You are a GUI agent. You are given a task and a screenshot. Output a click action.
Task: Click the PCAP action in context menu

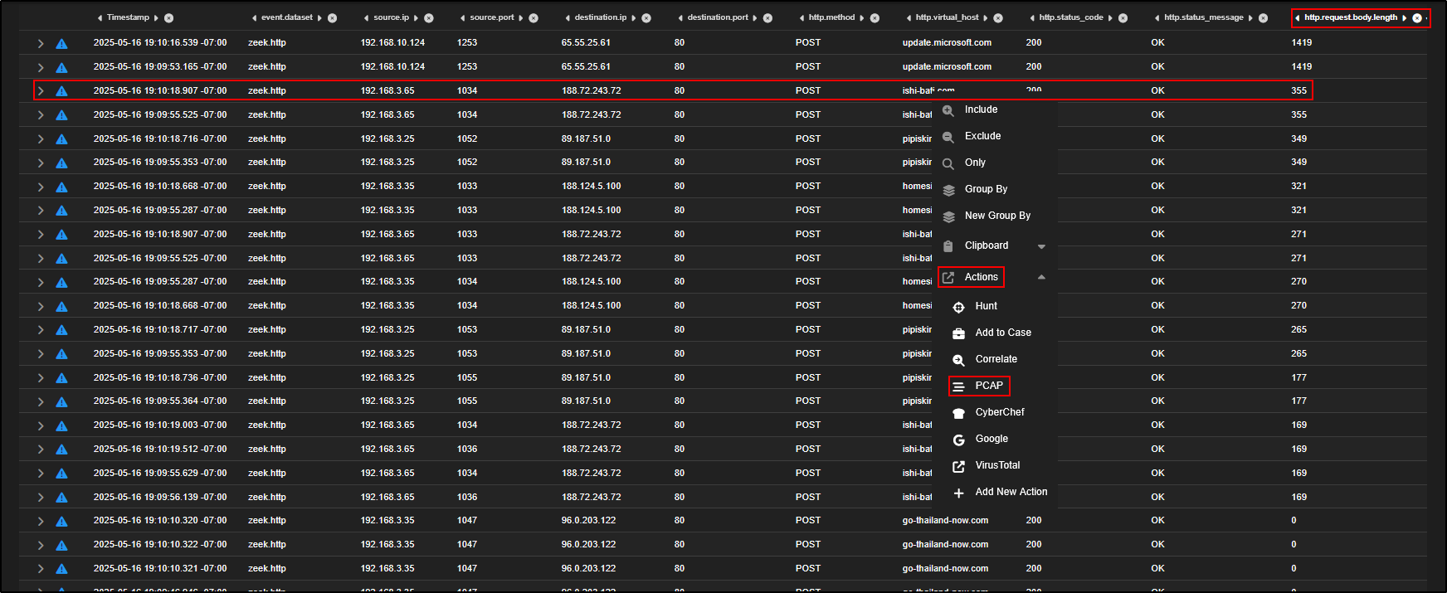tap(988, 386)
